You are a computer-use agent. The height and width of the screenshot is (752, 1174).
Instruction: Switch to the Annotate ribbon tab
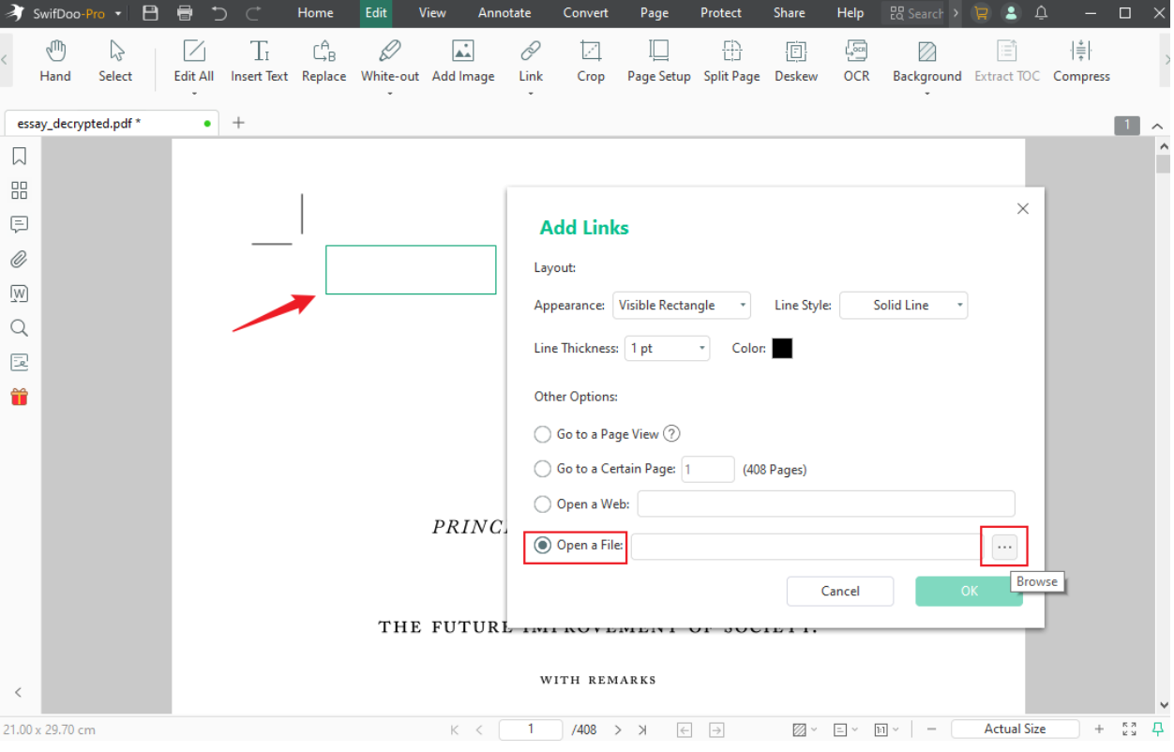[x=504, y=13]
